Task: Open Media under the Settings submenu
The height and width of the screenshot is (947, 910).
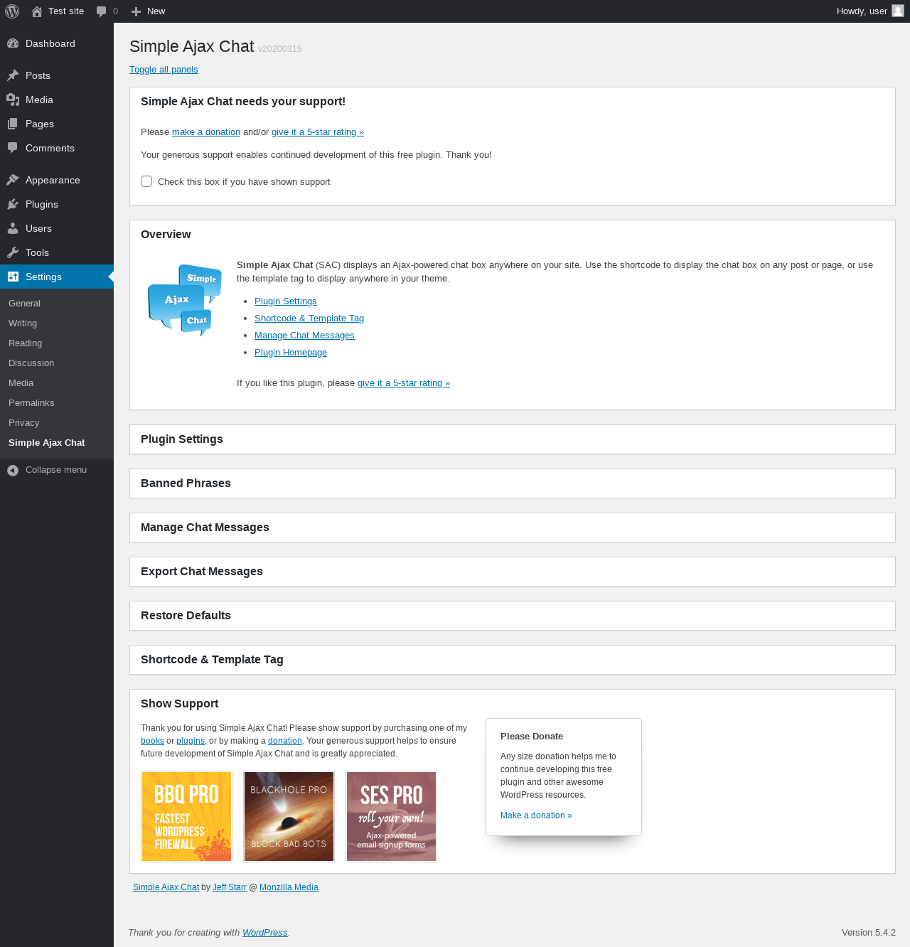Action: (21, 383)
